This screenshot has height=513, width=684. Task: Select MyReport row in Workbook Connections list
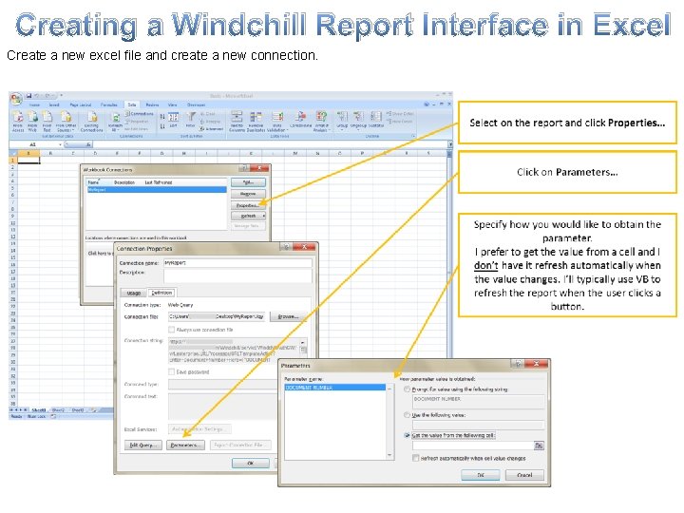coord(157,190)
